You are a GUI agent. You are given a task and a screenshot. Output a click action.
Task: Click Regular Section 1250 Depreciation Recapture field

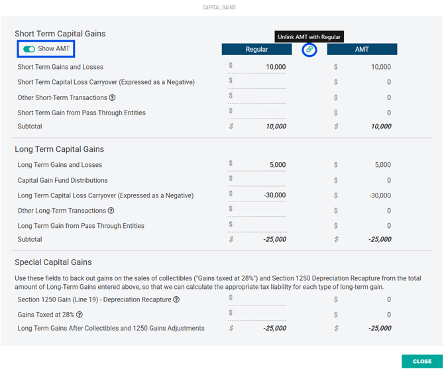258,299
